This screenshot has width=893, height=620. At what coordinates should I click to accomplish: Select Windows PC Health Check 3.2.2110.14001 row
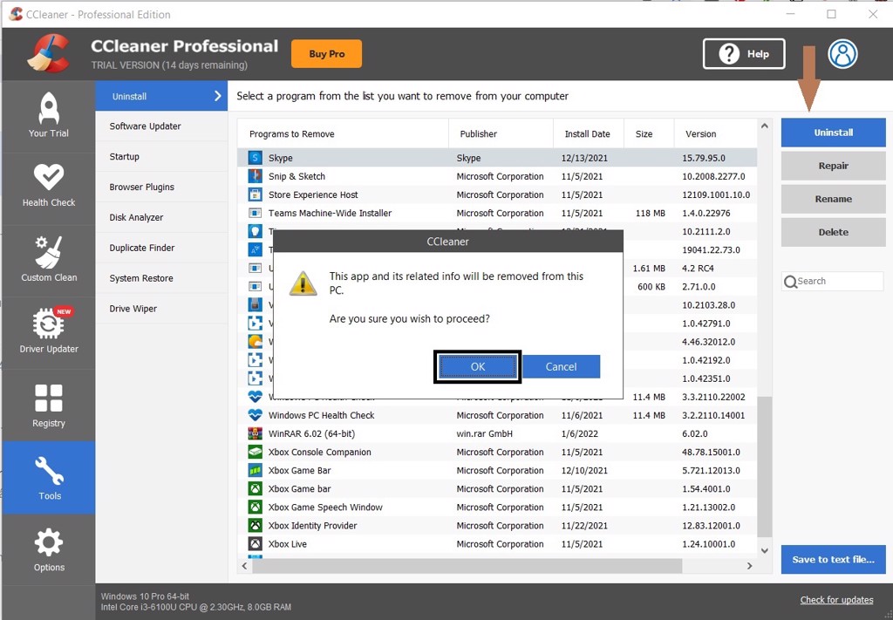point(497,415)
